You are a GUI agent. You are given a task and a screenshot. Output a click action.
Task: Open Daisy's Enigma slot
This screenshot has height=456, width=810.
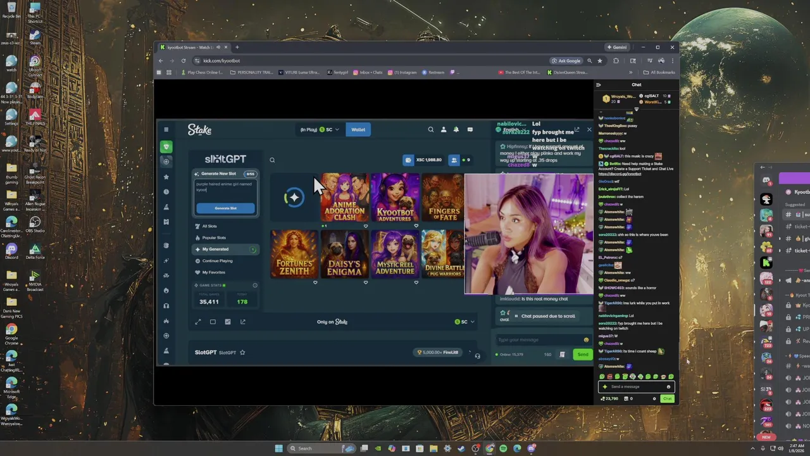point(344,254)
